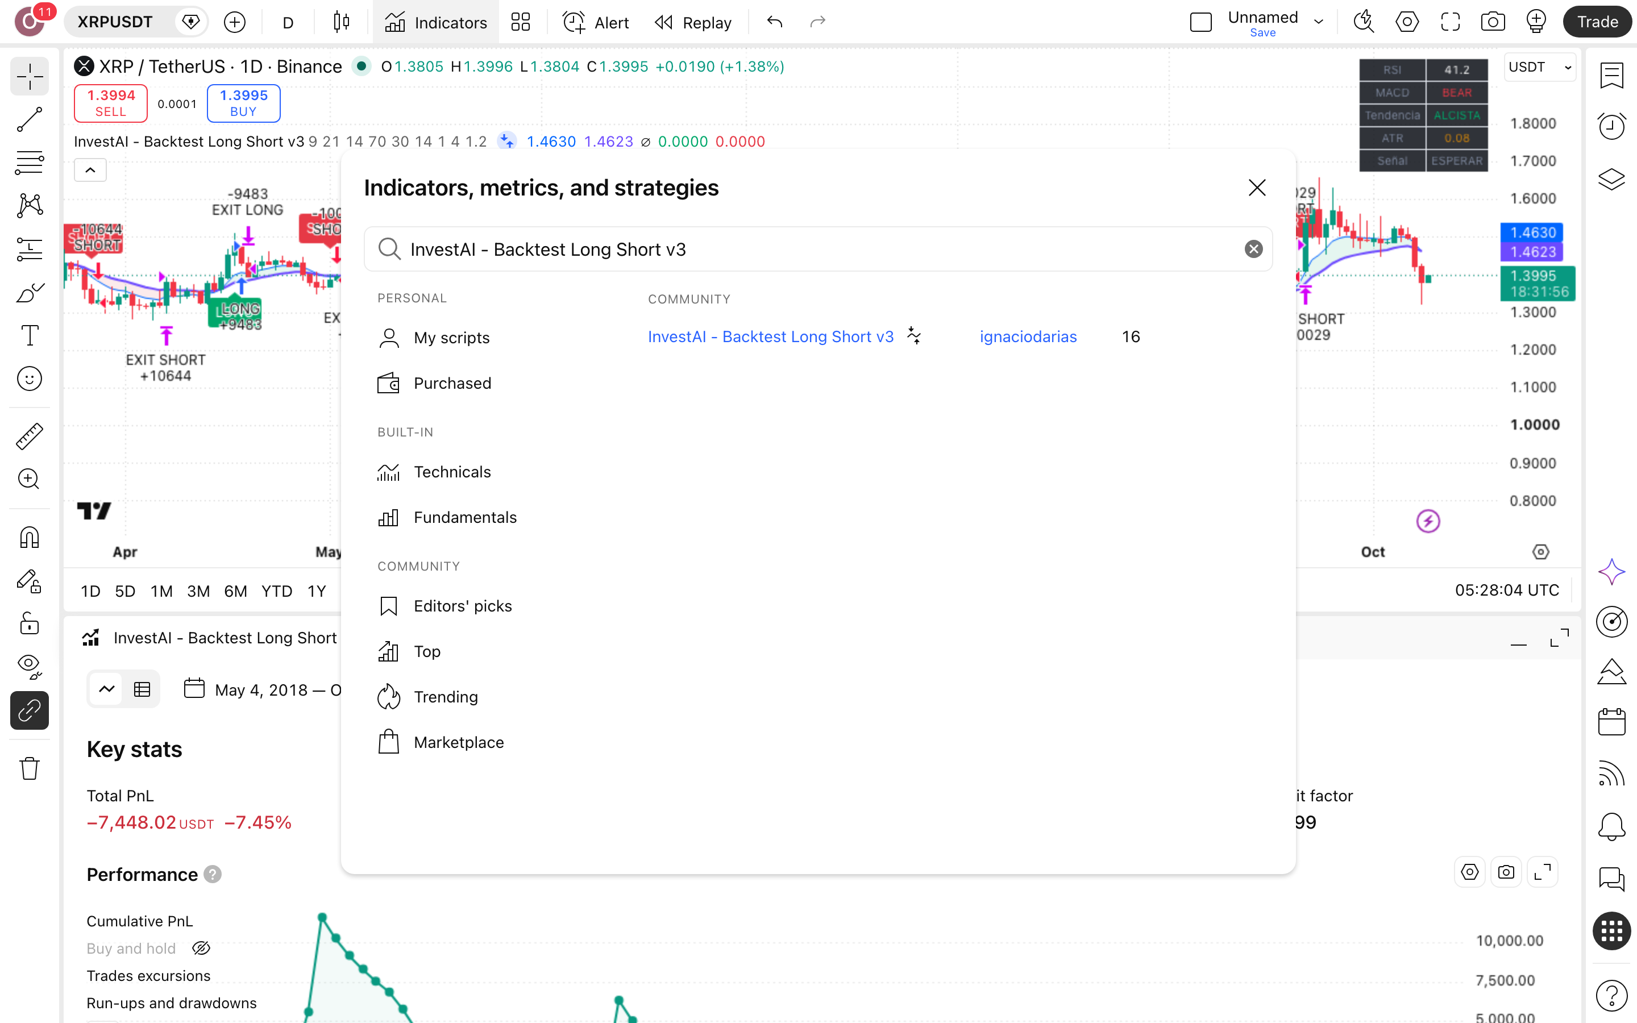Screen dimensions: 1637x1023
Task: Open the Fibonacci retracement tool
Action: (x=29, y=163)
